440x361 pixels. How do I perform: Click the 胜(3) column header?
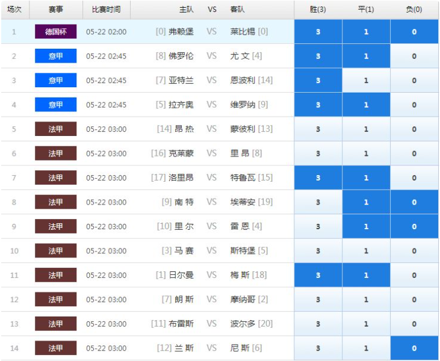tap(318, 10)
